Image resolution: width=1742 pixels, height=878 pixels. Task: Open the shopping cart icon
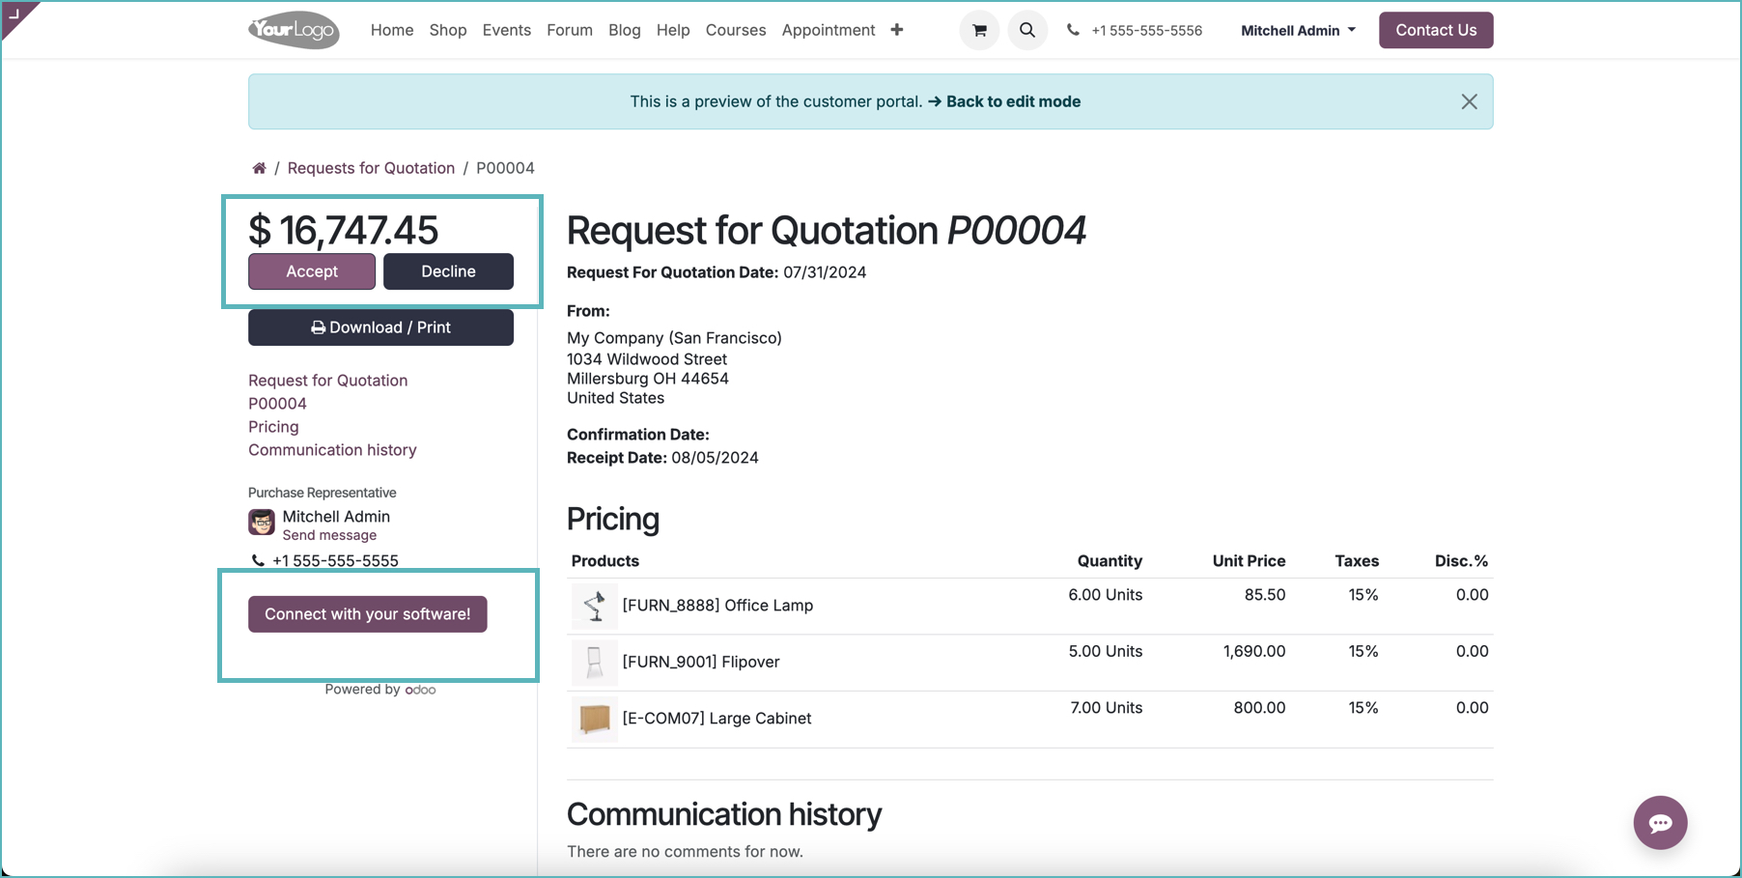[979, 30]
